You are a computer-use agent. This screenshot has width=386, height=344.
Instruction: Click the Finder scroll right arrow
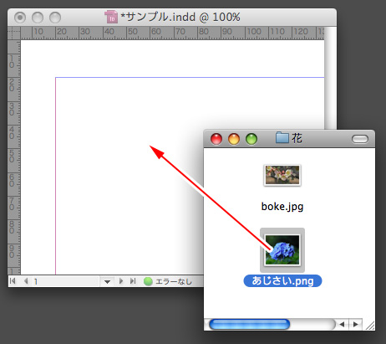(356, 324)
